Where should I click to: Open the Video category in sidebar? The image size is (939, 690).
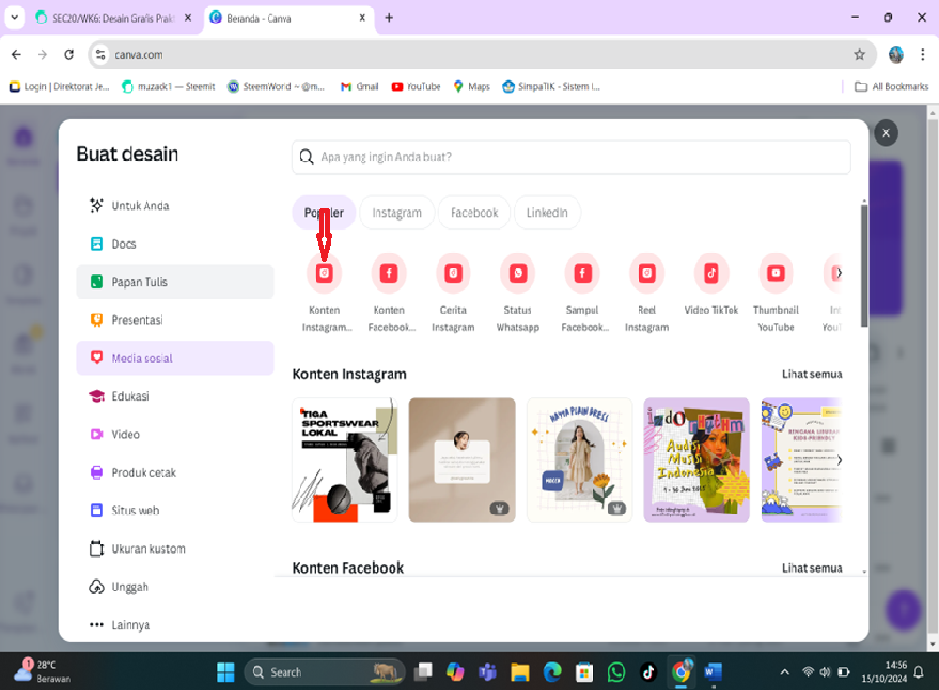point(176,435)
